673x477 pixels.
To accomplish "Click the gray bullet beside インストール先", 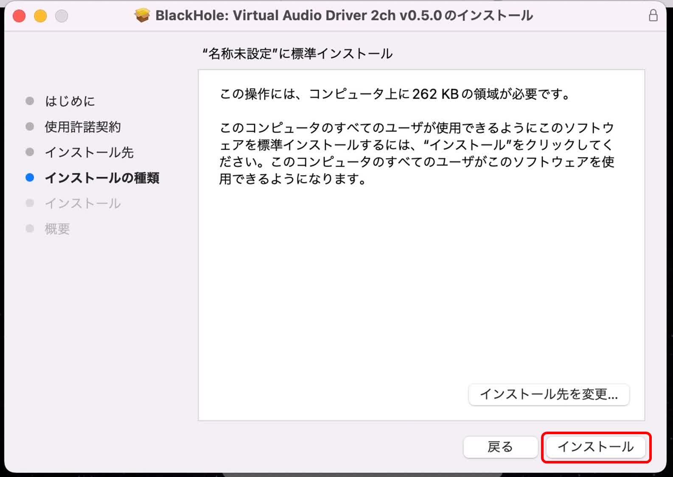I will [x=30, y=152].
